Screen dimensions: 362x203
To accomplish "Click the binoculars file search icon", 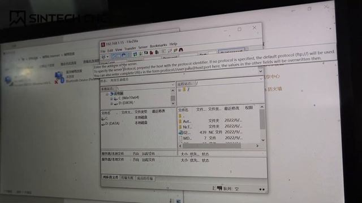I will click(x=181, y=50).
